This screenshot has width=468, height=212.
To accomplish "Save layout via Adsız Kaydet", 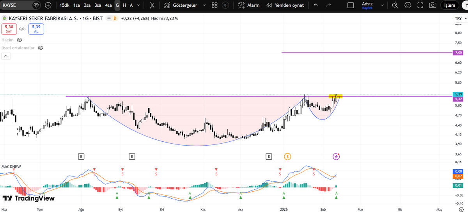I will [368, 5].
